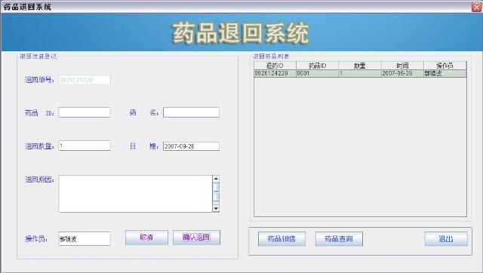Confirm return with 确认退回 button

(x=196, y=238)
